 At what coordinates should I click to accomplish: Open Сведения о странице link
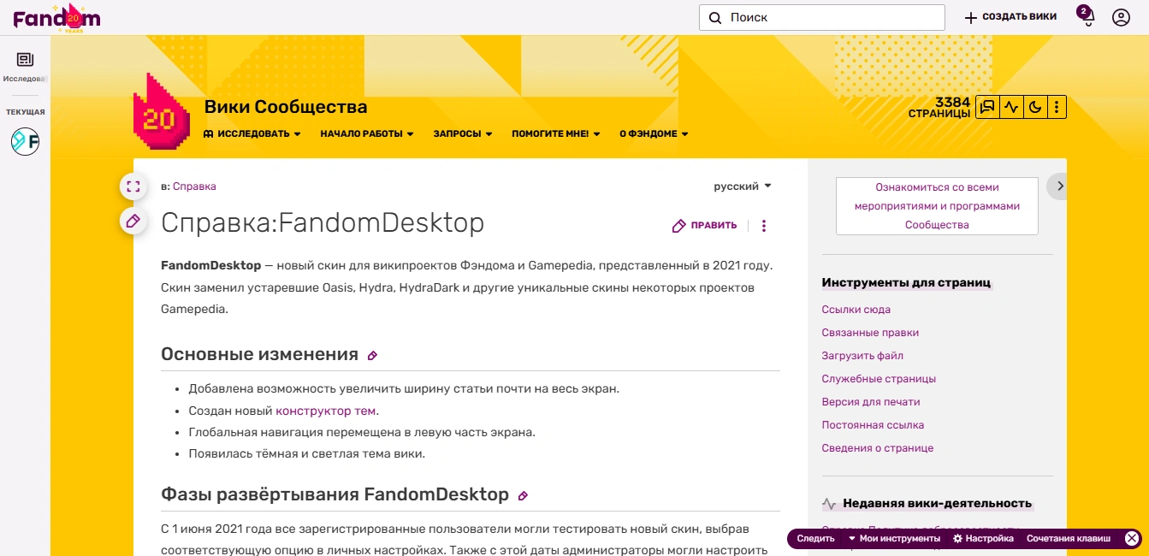tap(878, 448)
